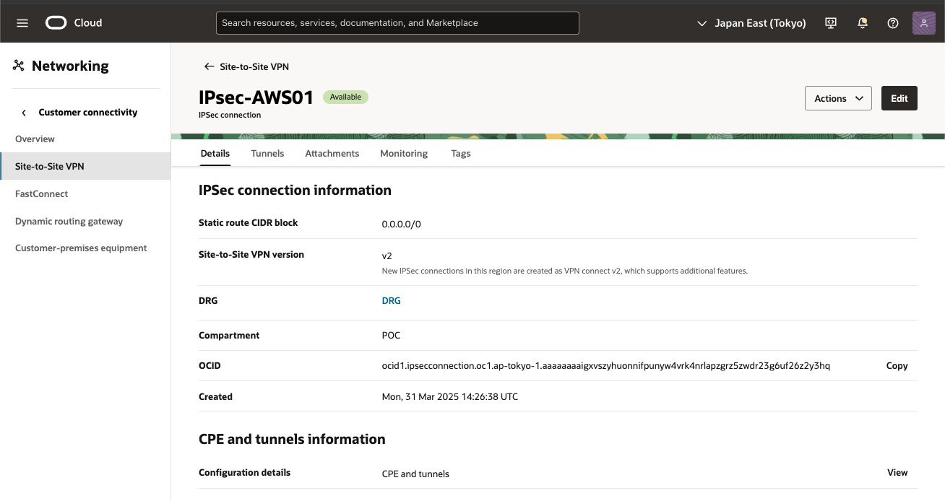Switch to the Tunnels tab

pyautogui.click(x=267, y=153)
